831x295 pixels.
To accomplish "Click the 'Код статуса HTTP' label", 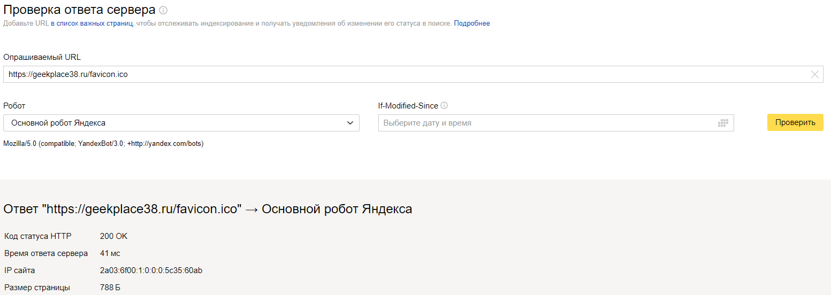I will coord(37,236).
